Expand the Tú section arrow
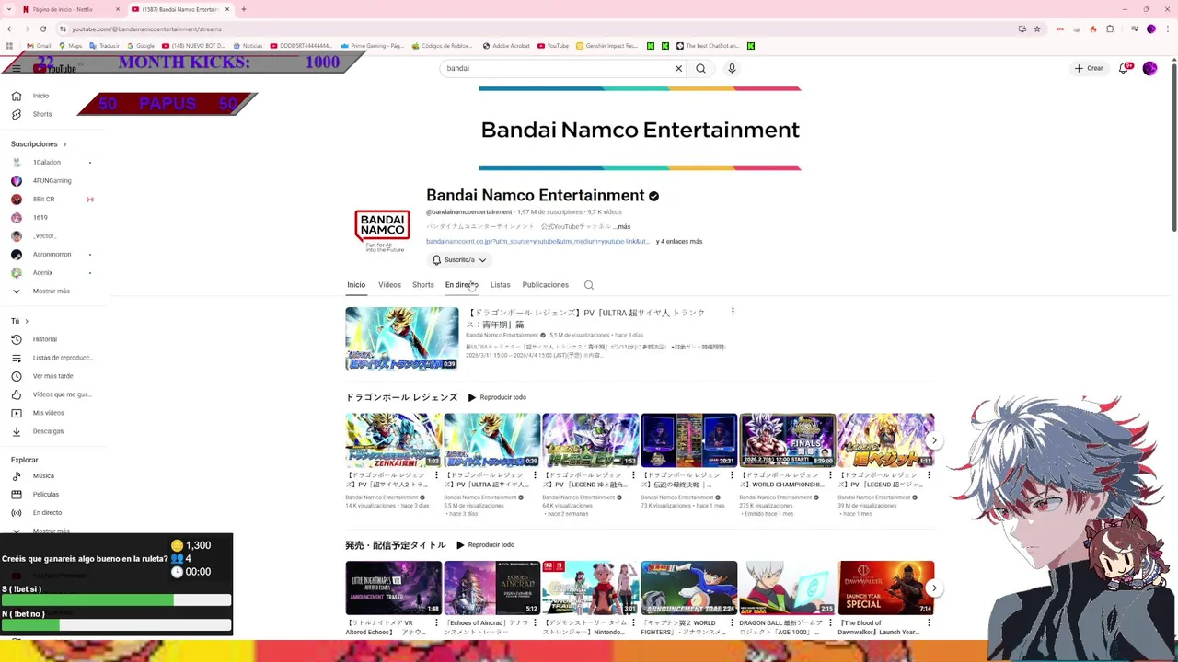1178x662 pixels. coord(26,321)
